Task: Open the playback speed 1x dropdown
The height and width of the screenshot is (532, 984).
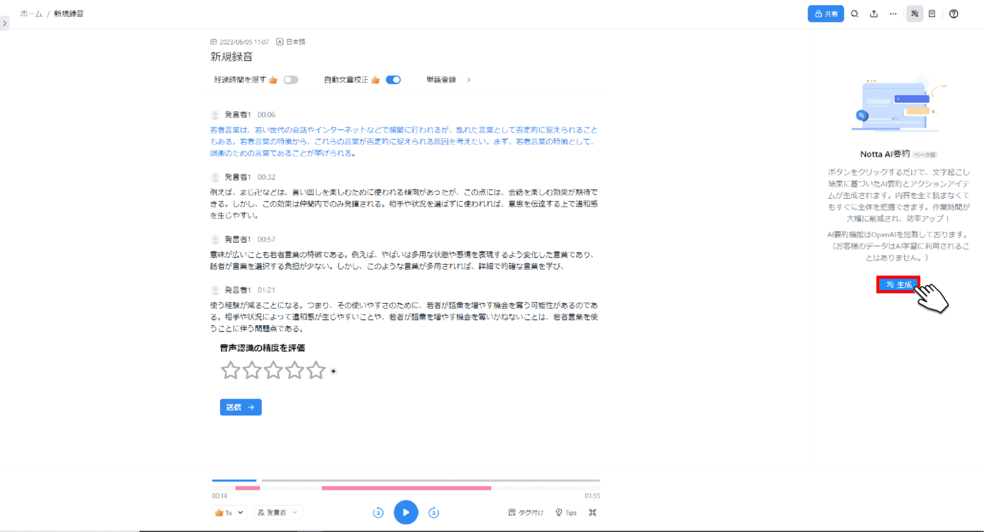Action: pos(229,512)
